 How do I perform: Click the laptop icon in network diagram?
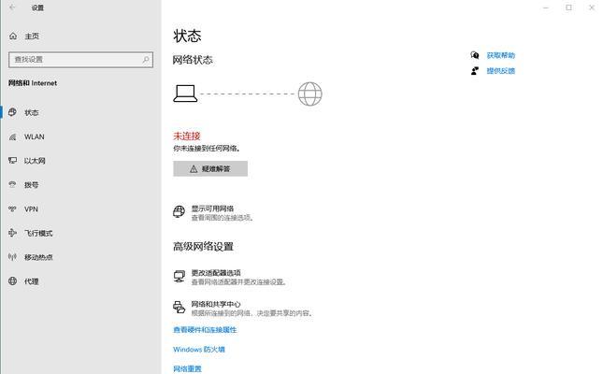point(185,93)
